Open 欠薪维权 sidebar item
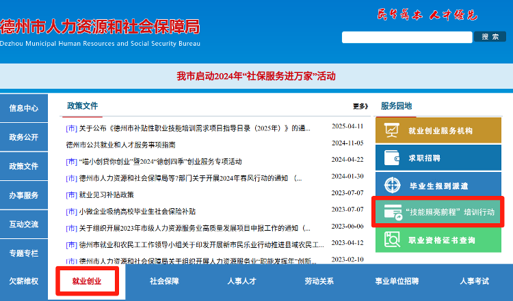This screenshot has width=513, height=301. (x=23, y=281)
